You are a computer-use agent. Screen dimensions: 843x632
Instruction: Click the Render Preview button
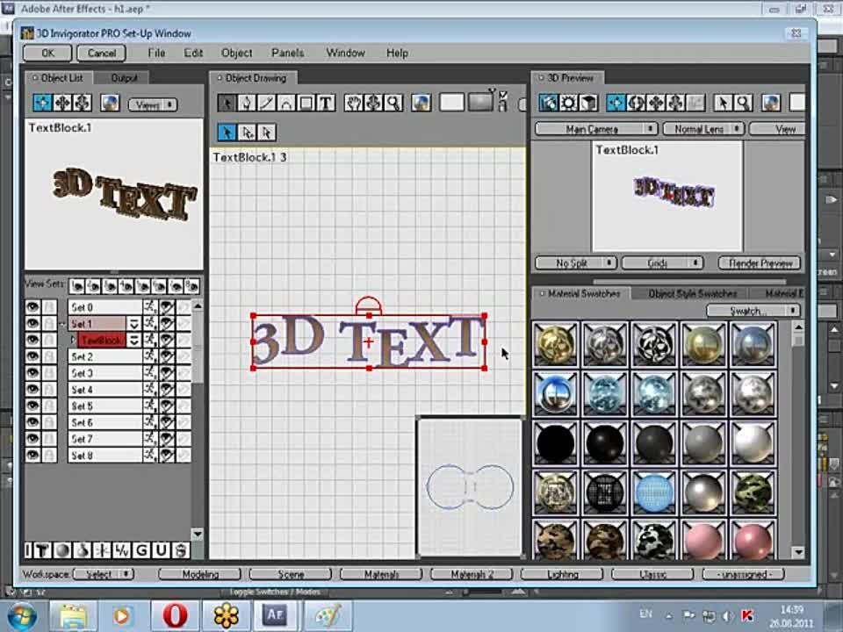(x=760, y=262)
